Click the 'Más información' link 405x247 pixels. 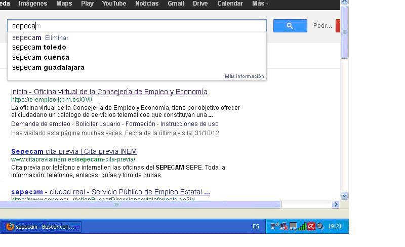[x=245, y=76]
